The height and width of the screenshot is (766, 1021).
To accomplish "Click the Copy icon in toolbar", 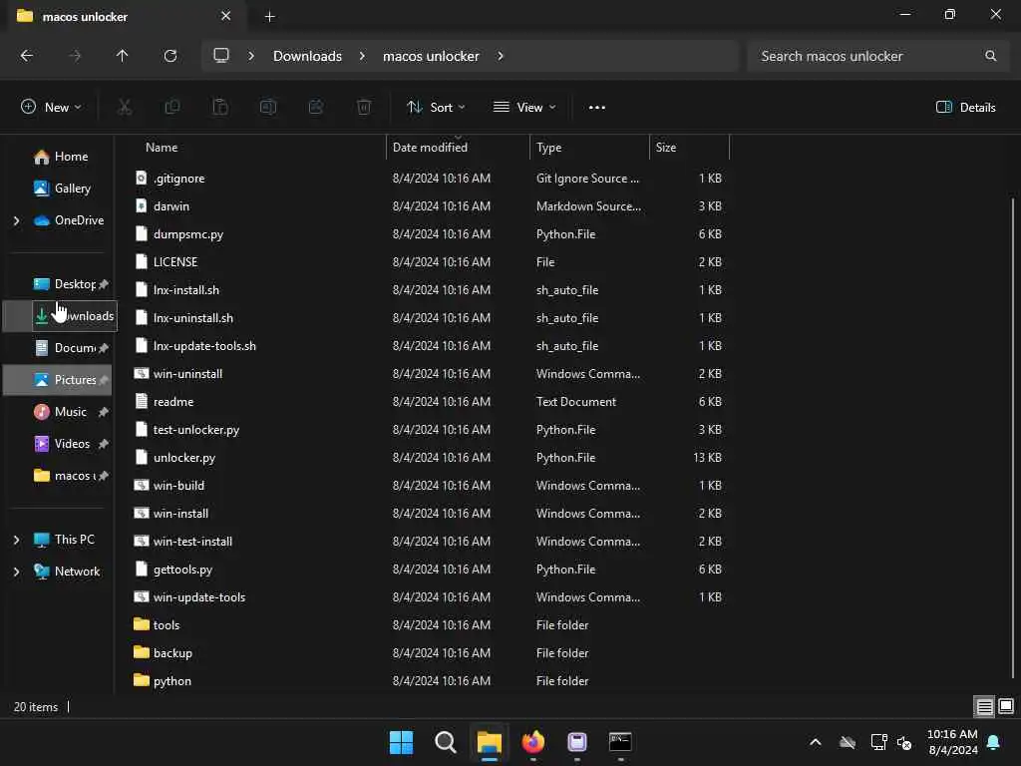I will click(x=172, y=108).
